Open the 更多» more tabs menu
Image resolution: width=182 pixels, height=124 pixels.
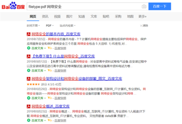point(142,16)
